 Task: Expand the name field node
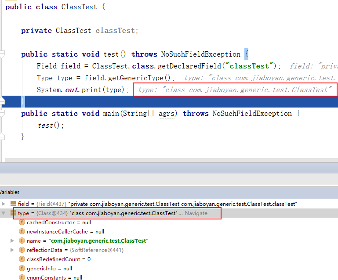coord(12,241)
